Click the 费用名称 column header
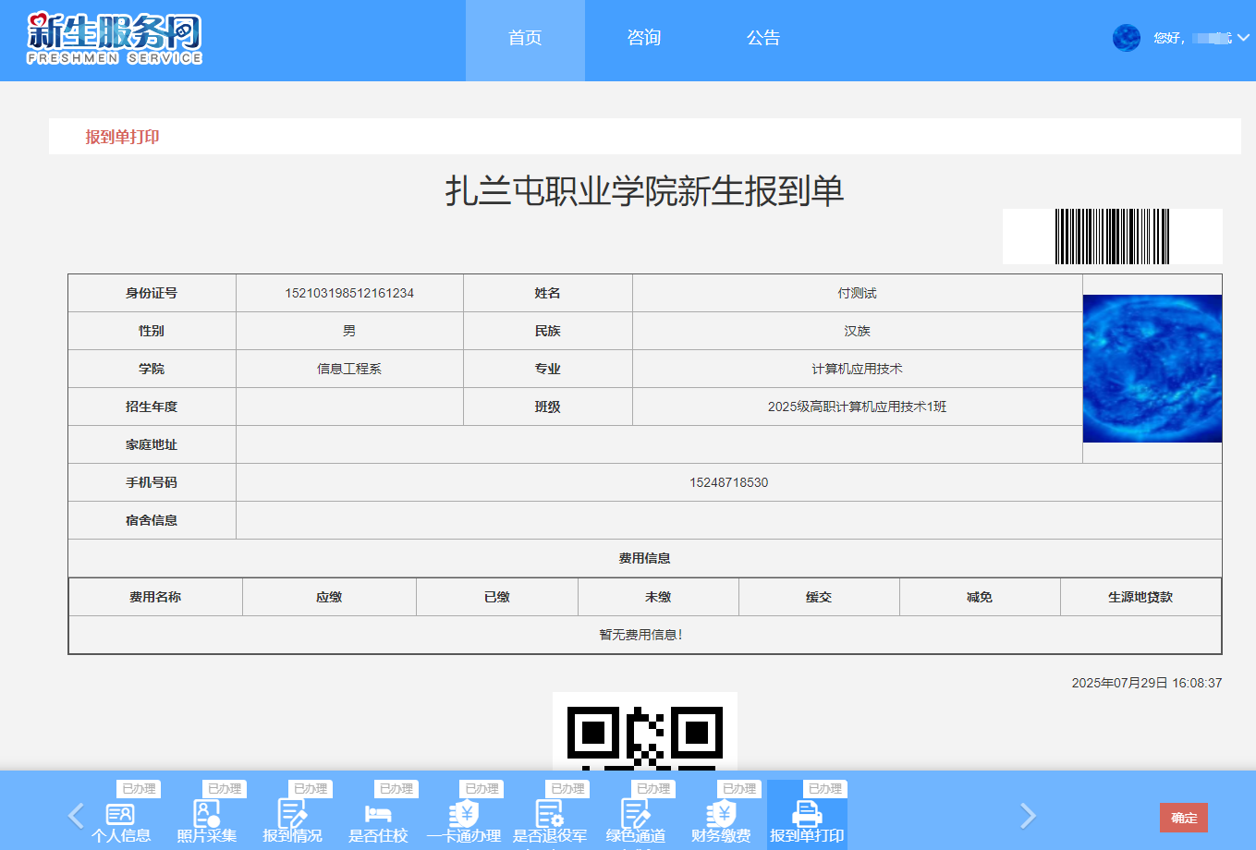Viewport: 1256px width, 850px height. pyautogui.click(x=155, y=597)
